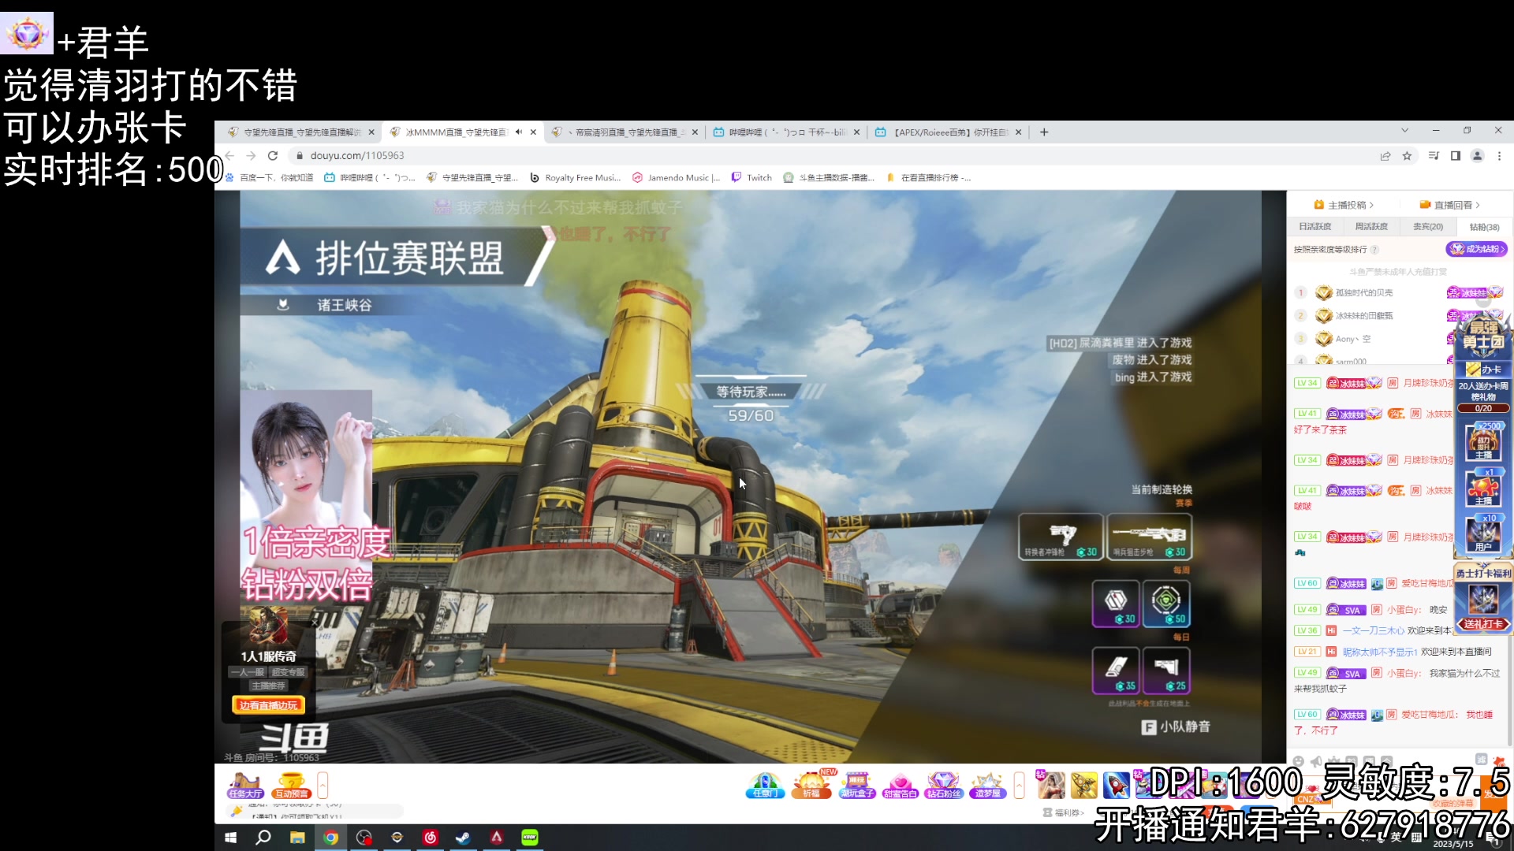Viewport: 1514px width, 851px height.
Task: Click the 成为钻粉 button
Action: 1477,249
